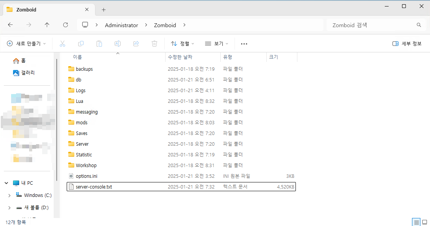Go forward with the right arrow button
Viewport: 430px width, 226px height.
coord(28,25)
